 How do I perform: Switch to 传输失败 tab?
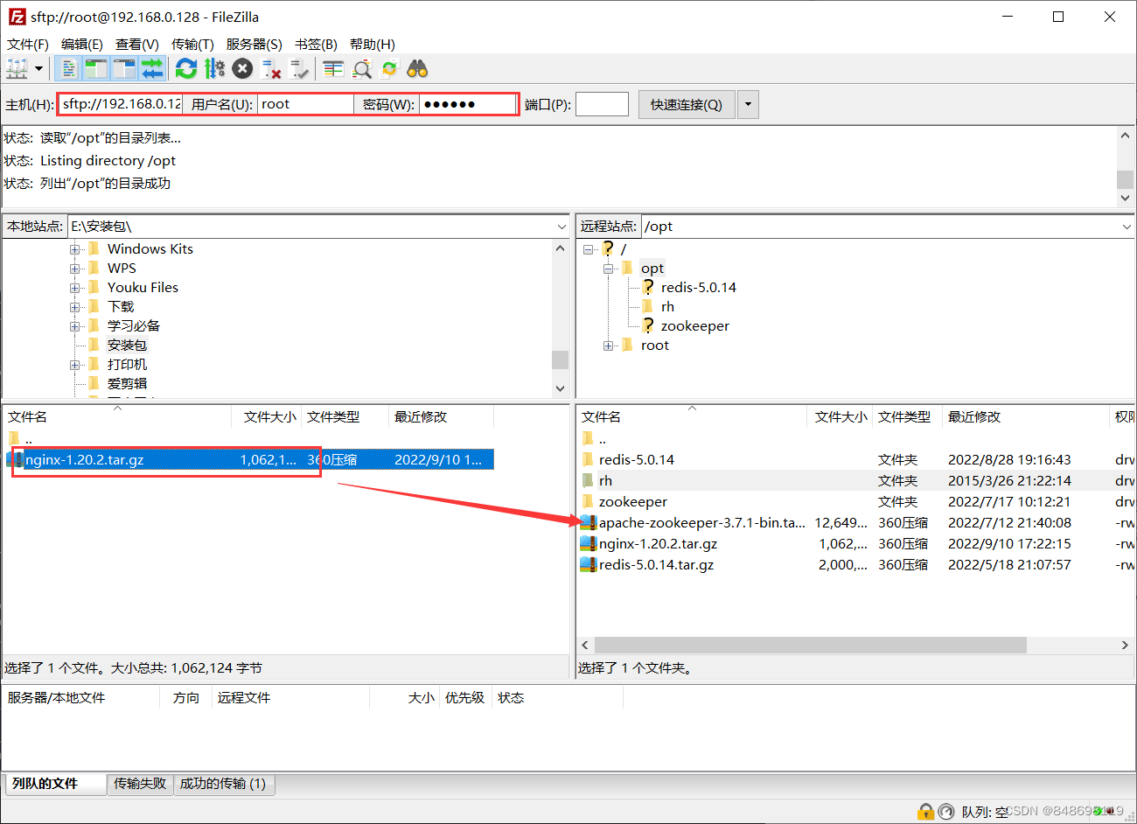coord(140,784)
